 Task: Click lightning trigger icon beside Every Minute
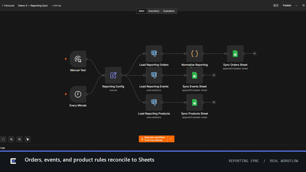[66, 94]
